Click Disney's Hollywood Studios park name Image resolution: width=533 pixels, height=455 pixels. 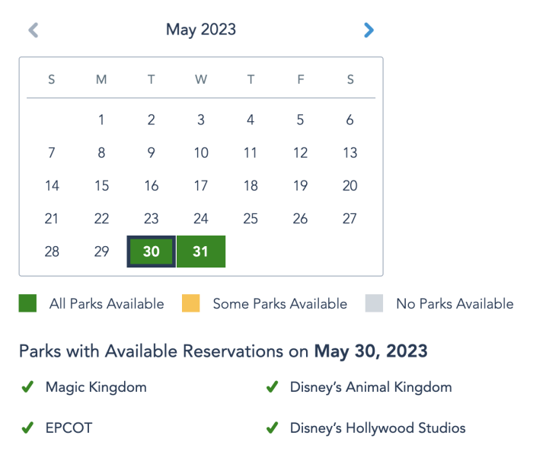coord(378,428)
